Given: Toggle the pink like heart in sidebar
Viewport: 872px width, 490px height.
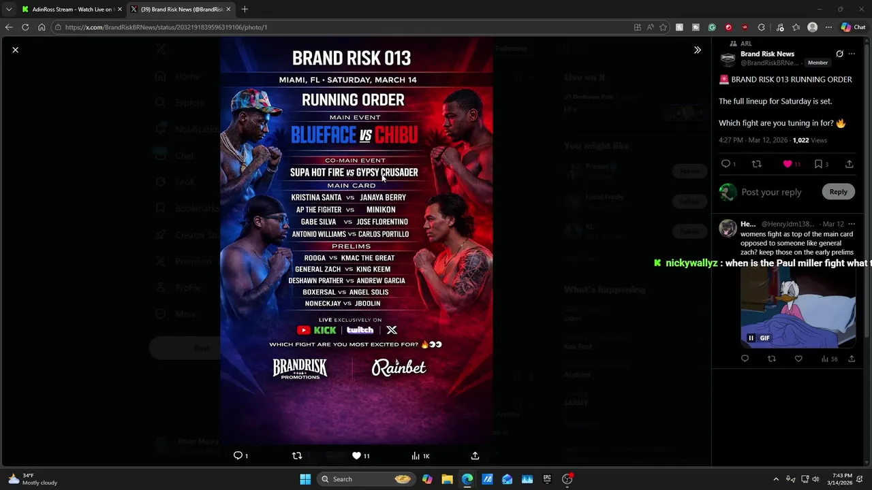Looking at the screenshot, I should coord(788,164).
